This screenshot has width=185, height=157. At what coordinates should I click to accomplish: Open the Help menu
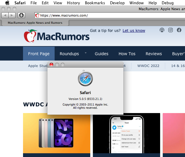coord(153,3)
